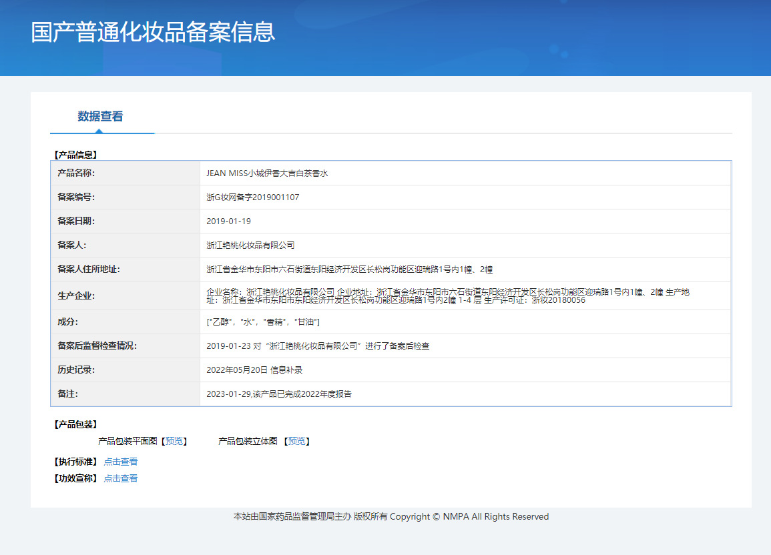
Task: Click the product name JEAN MISS小城伊香大吉白茶香水
Action: coord(267,173)
